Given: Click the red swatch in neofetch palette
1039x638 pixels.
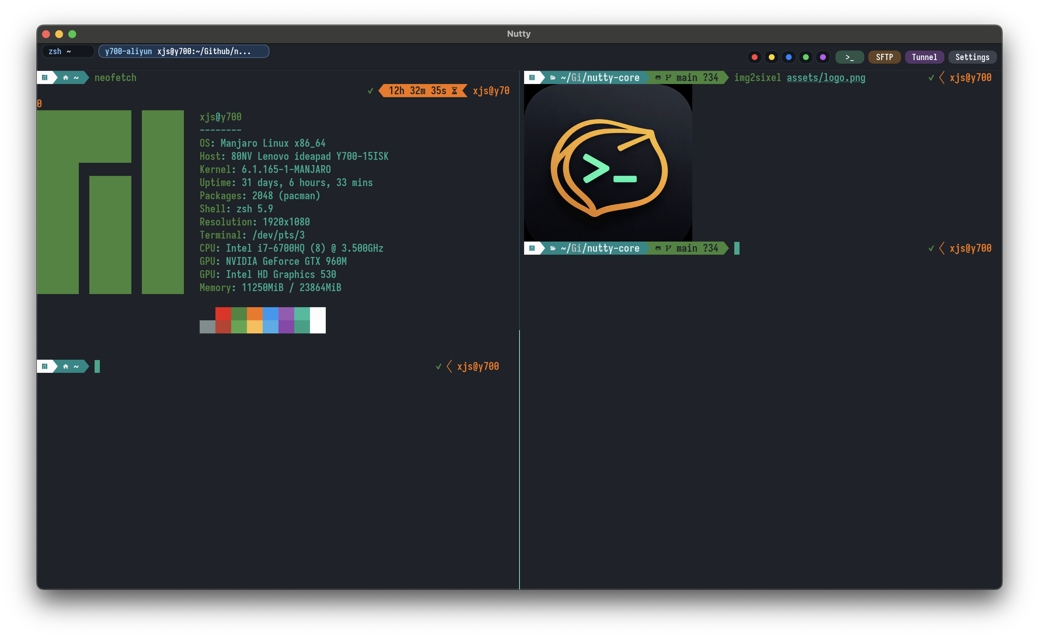Looking at the screenshot, I should pos(223,313).
